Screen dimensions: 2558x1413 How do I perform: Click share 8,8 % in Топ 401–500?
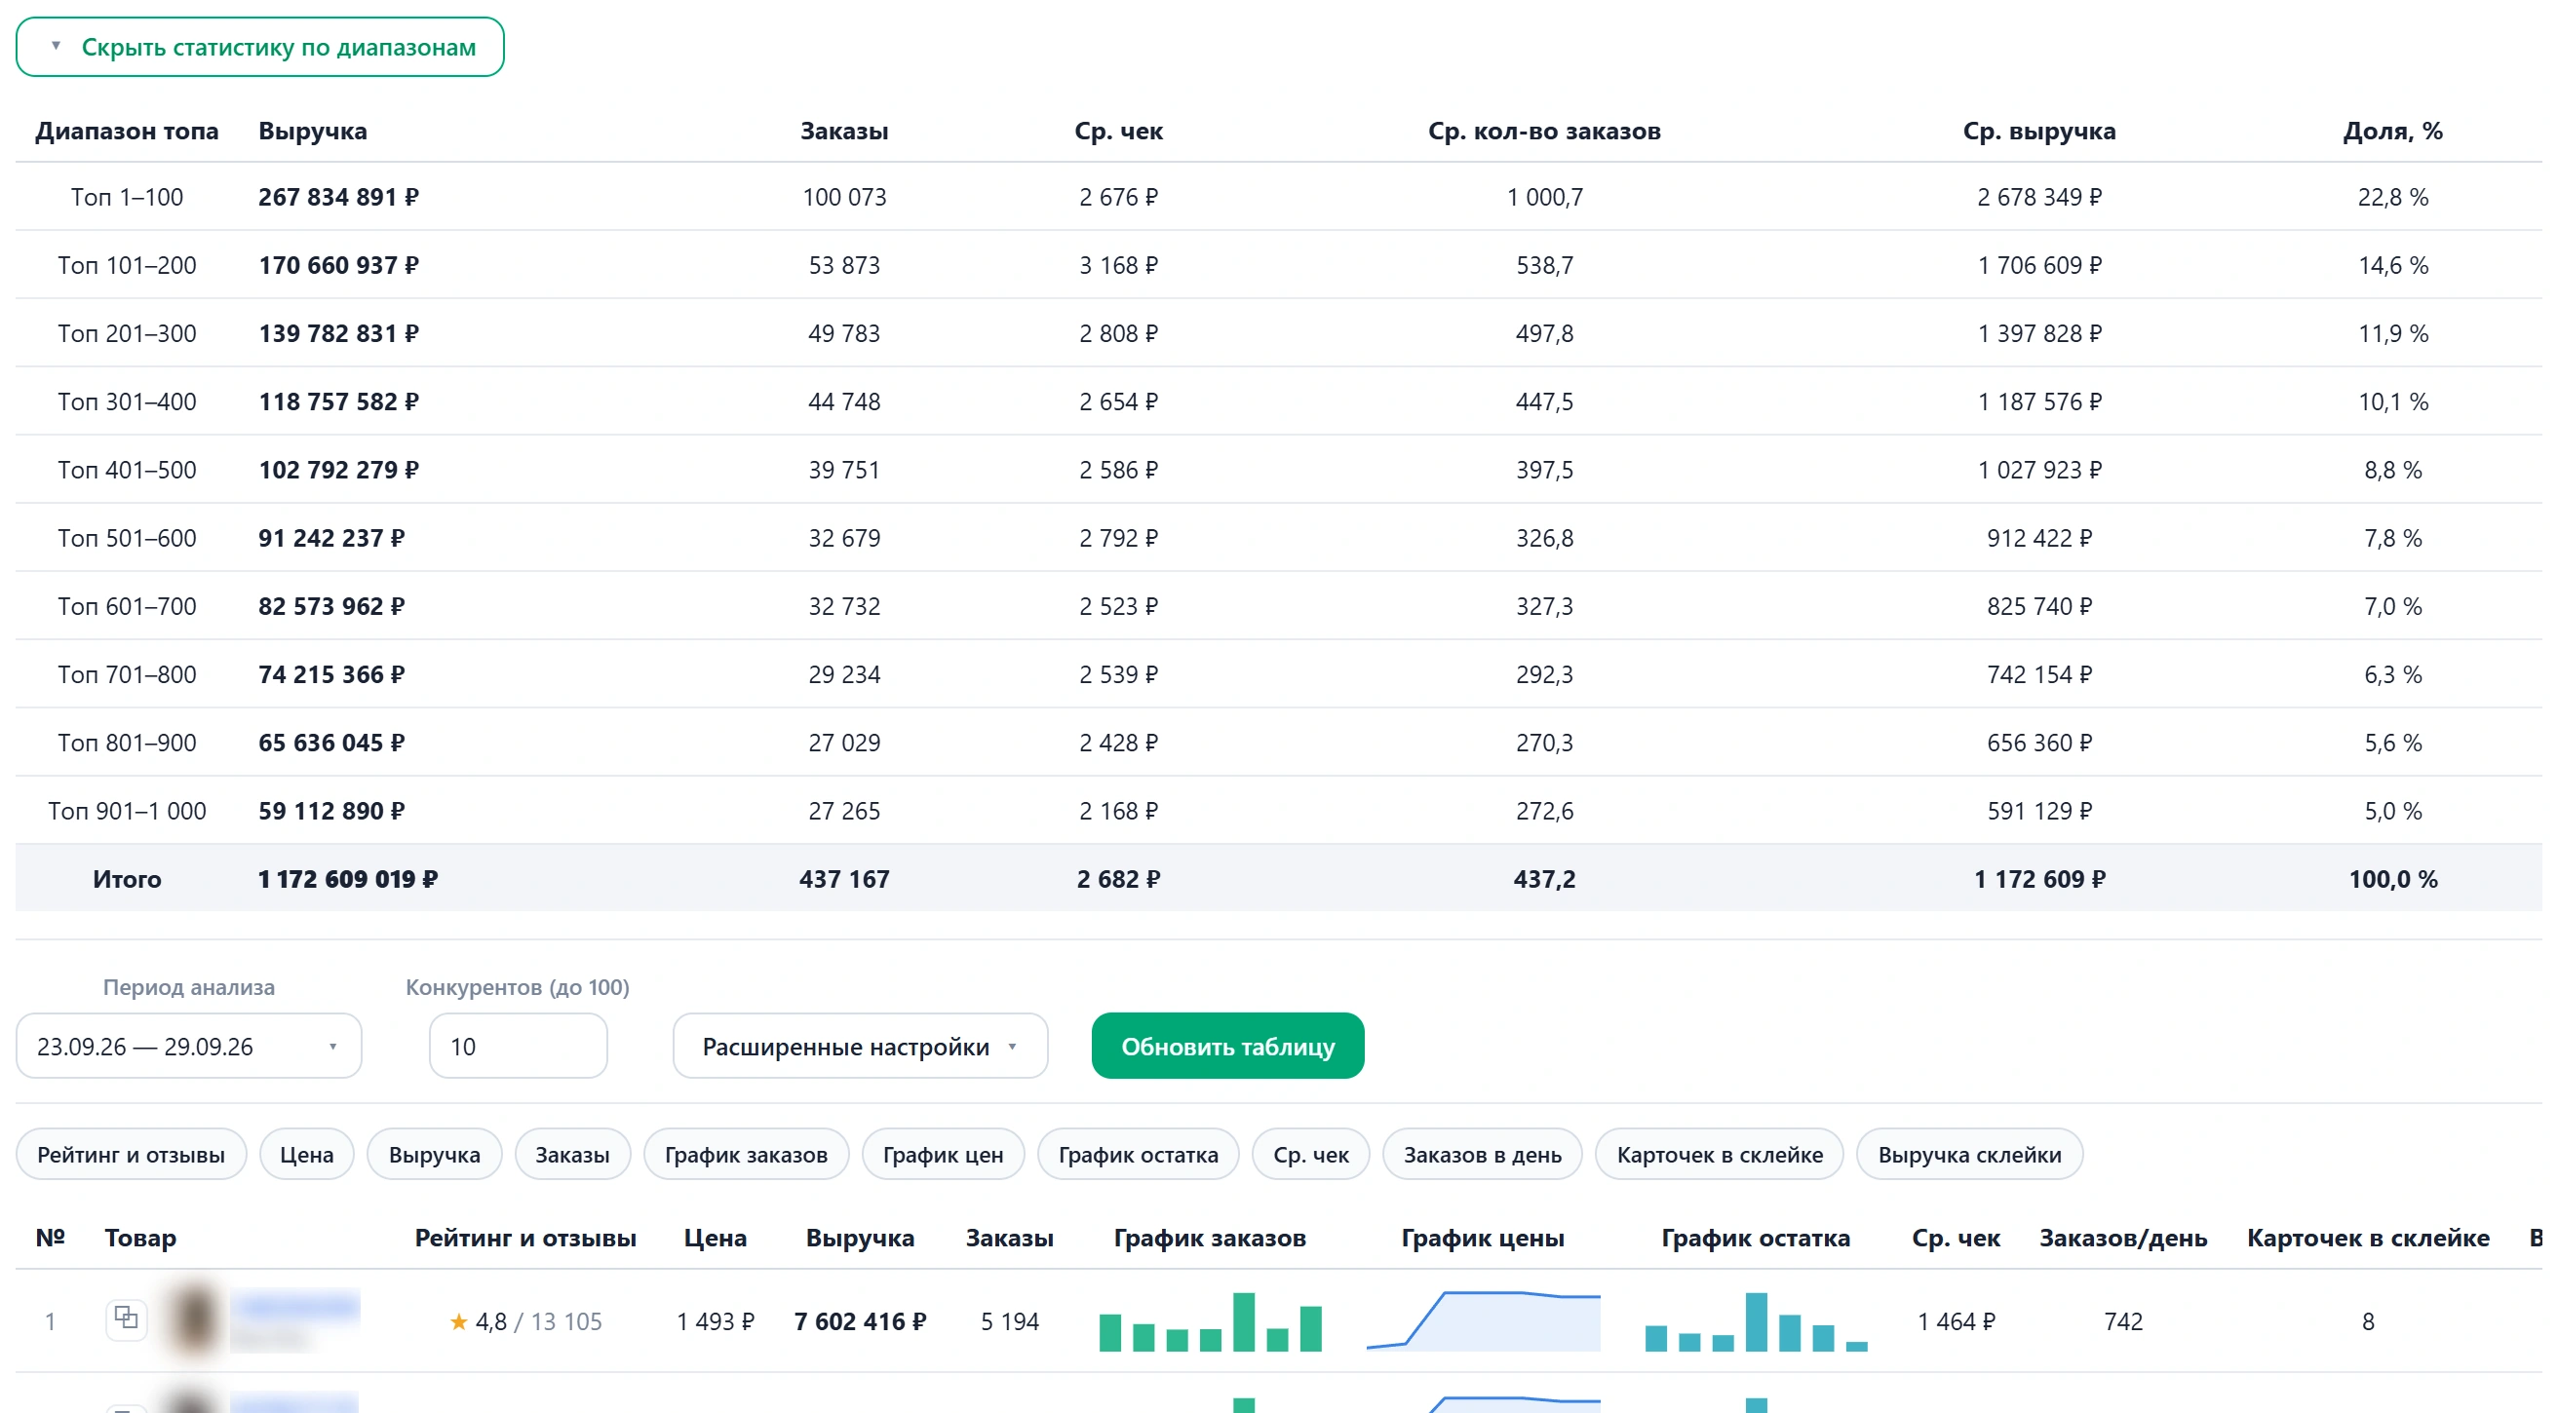click(2393, 470)
